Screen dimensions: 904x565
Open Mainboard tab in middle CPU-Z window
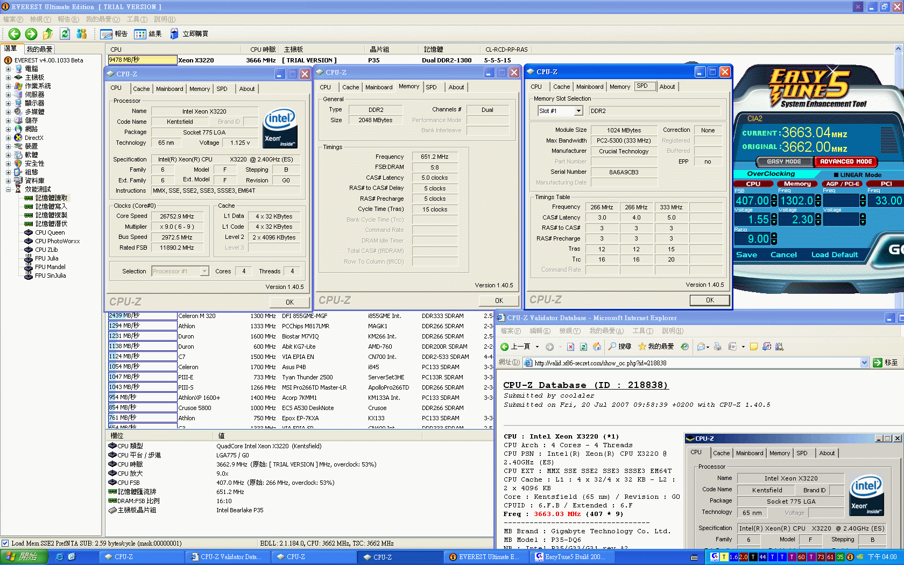(x=379, y=87)
